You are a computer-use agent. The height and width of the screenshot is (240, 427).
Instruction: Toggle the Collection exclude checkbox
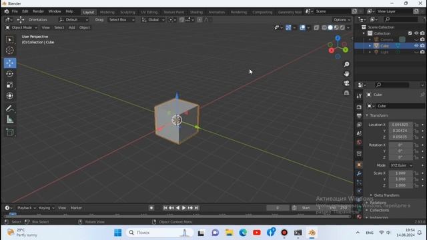tap(410, 33)
